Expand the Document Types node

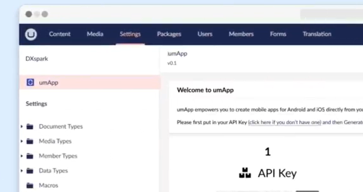click(22, 126)
